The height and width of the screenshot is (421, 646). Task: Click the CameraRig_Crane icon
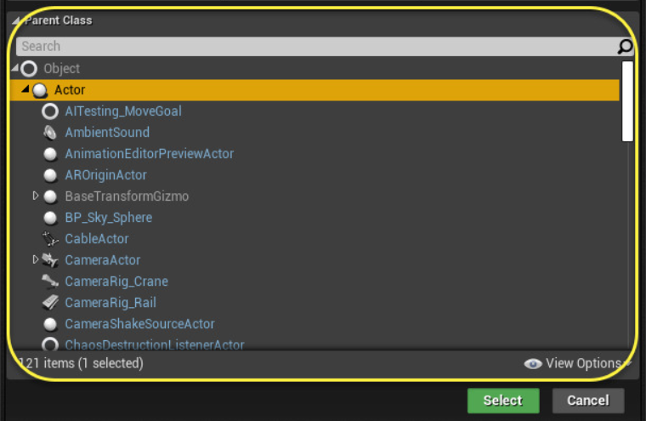click(50, 282)
